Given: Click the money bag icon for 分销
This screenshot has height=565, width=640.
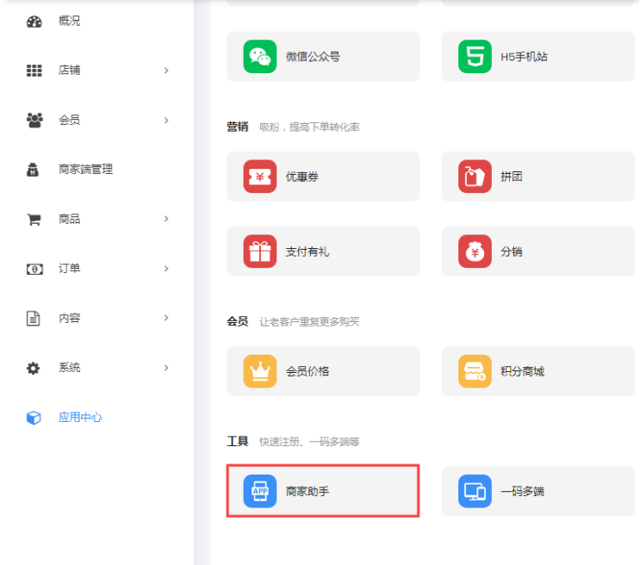Looking at the screenshot, I should tap(475, 251).
